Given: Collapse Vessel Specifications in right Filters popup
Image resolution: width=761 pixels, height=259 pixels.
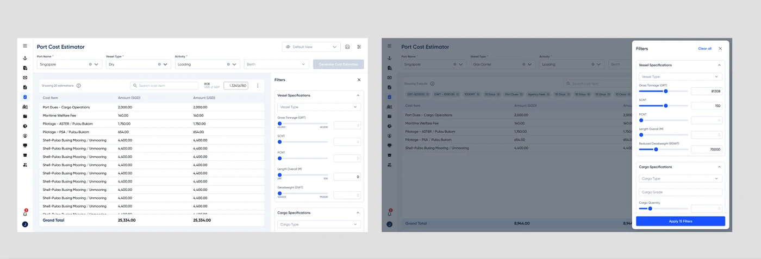Looking at the screenshot, I should pyautogui.click(x=719, y=65).
